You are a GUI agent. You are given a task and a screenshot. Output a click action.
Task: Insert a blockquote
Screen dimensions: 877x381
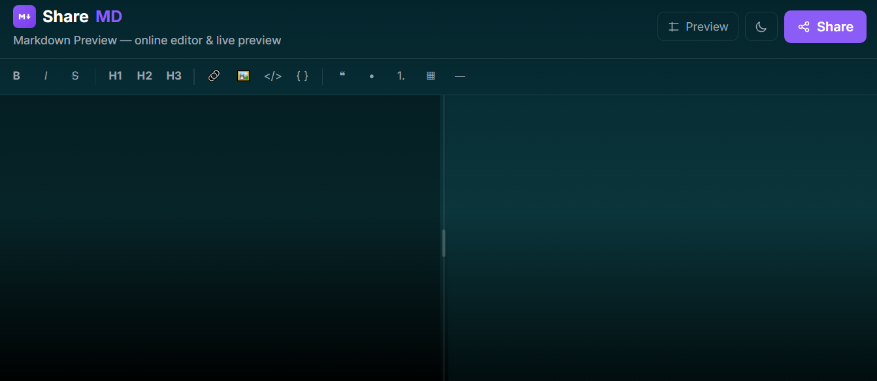pyautogui.click(x=342, y=76)
